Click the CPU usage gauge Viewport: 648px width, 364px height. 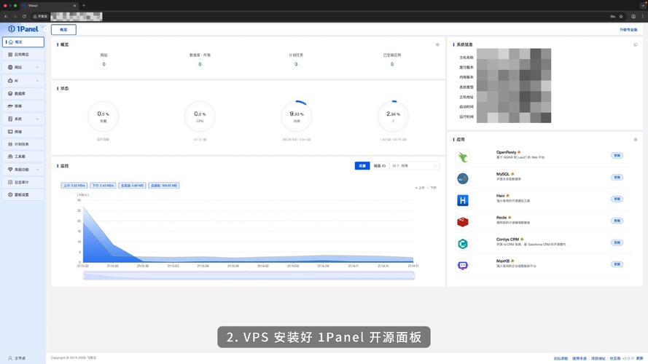tap(200, 116)
